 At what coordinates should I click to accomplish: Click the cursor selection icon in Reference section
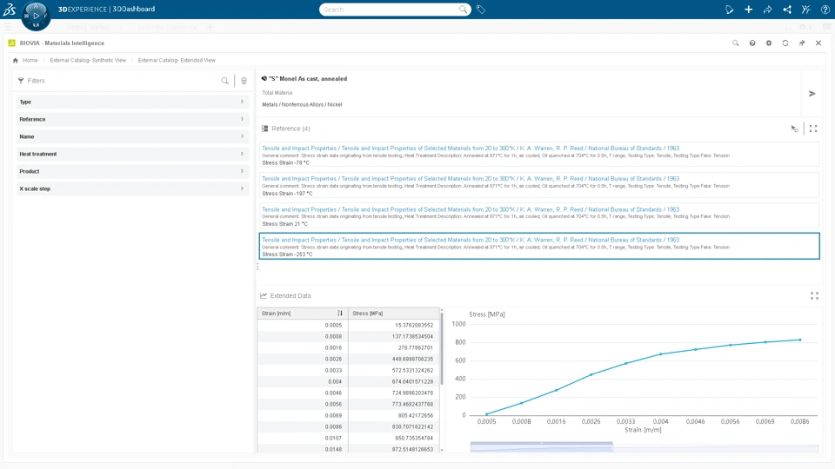tap(794, 129)
